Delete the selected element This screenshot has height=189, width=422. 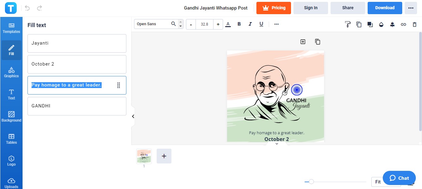415,24
